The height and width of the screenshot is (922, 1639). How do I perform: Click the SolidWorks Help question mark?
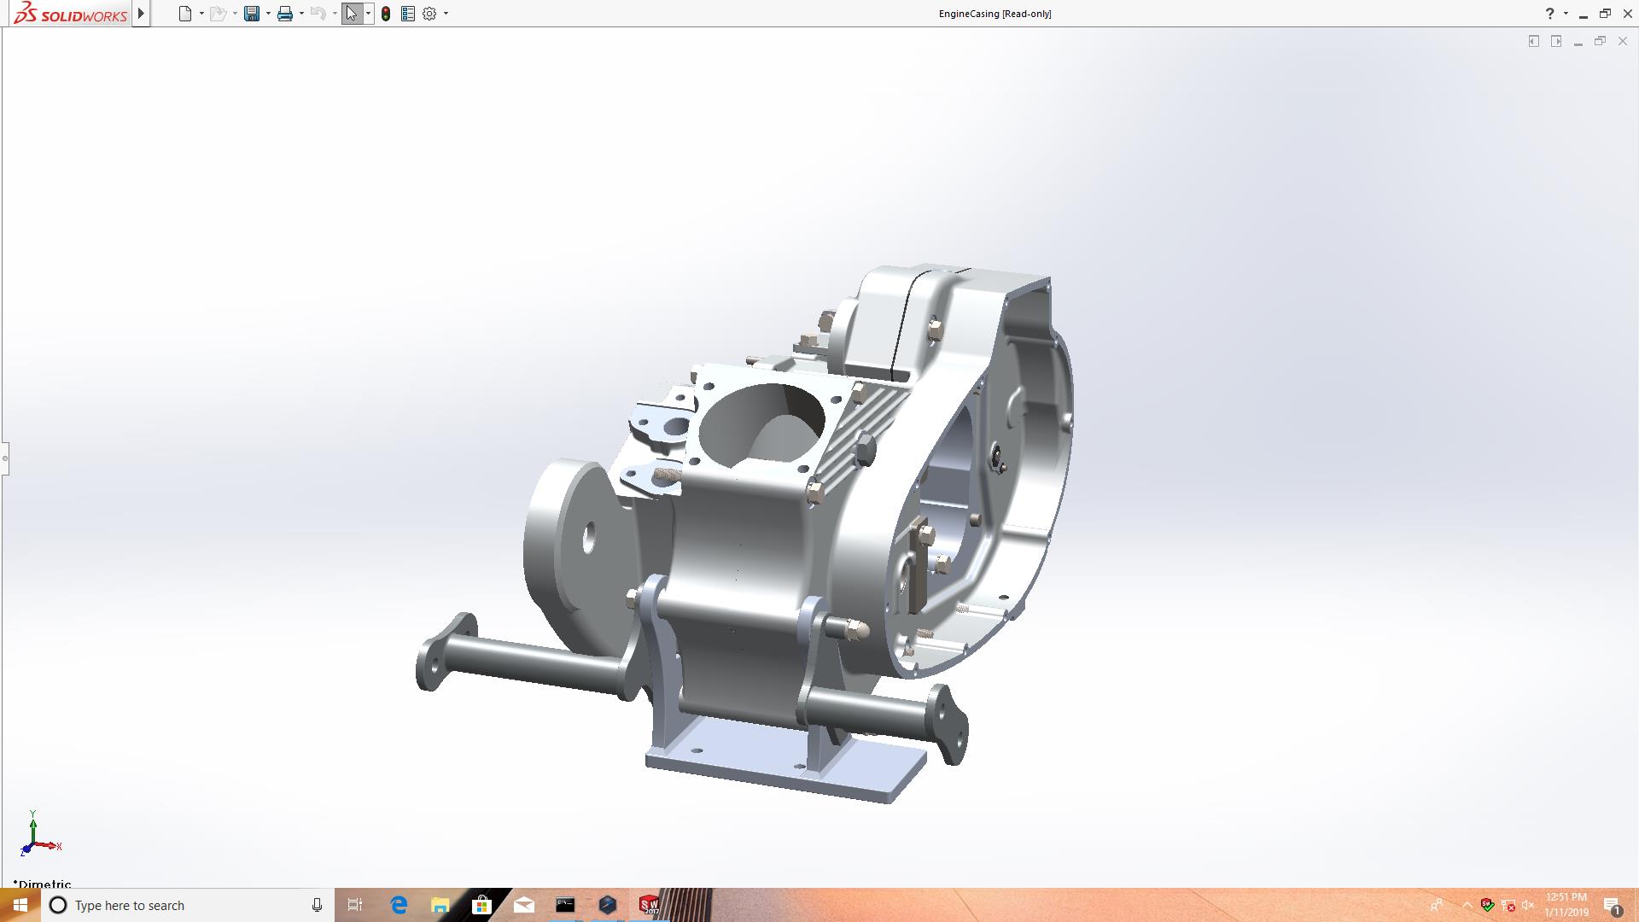coord(1549,14)
